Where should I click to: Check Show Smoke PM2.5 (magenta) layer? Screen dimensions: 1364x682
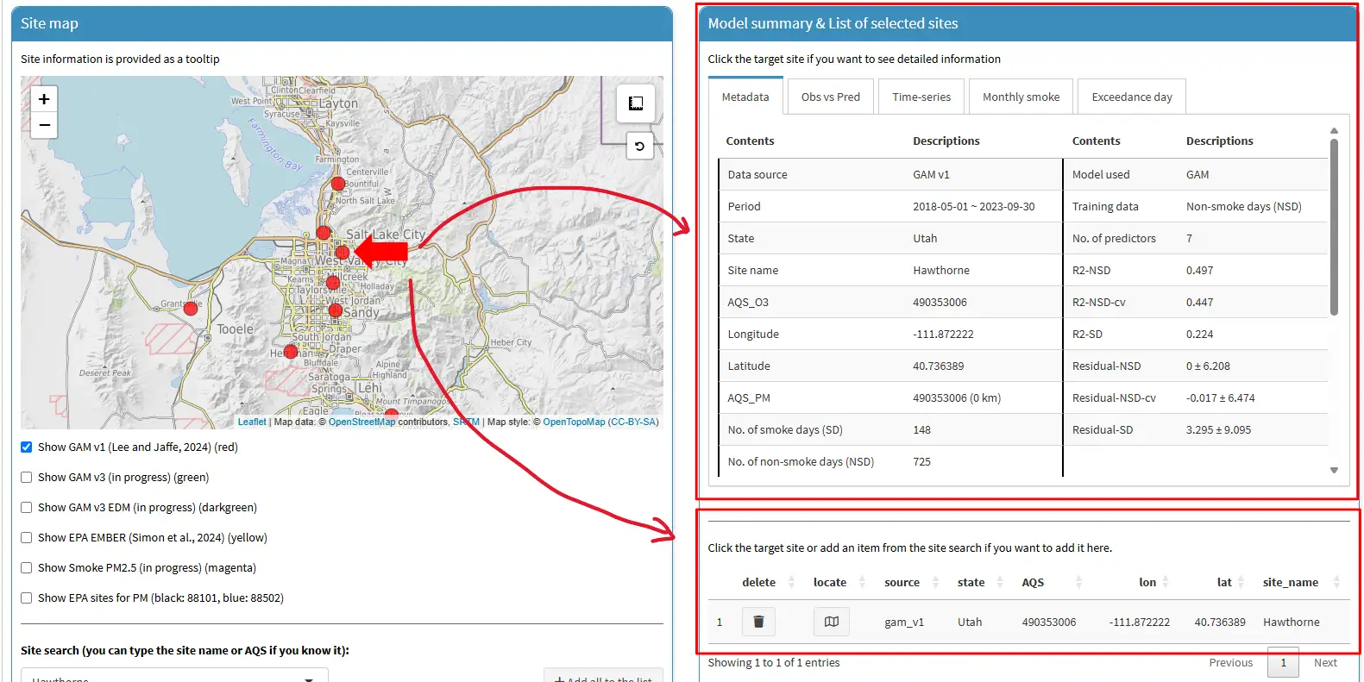(27, 568)
